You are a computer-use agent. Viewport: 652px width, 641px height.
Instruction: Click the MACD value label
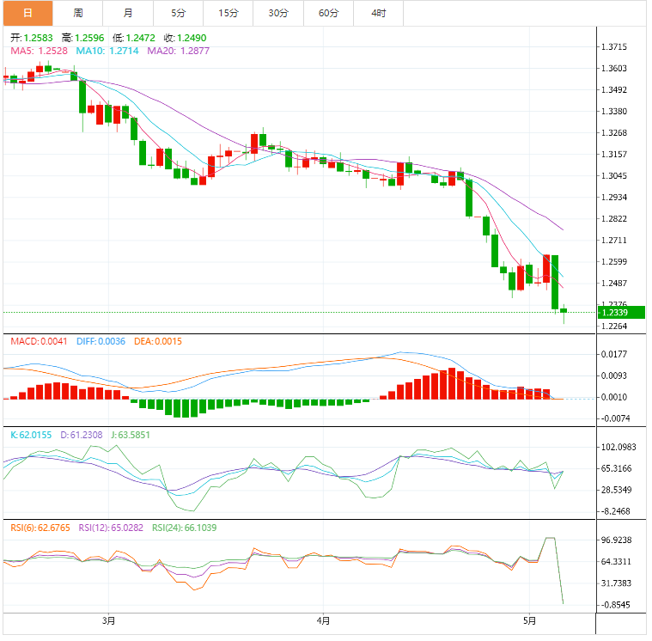(x=35, y=342)
